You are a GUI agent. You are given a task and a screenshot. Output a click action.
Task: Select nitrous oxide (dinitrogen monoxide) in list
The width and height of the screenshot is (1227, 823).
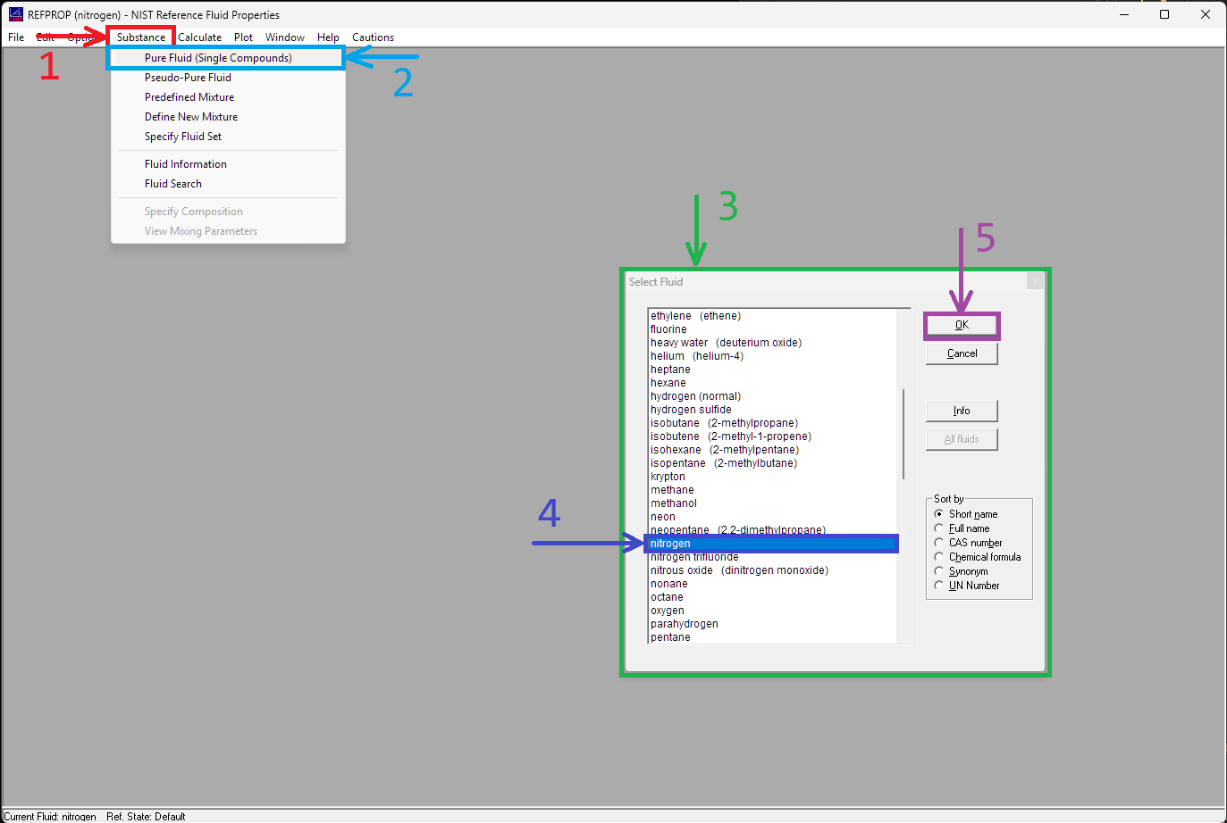[x=772, y=570]
